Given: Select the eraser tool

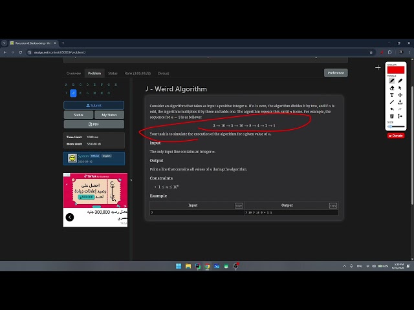Looking at the screenshot, I should click(391, 88).
